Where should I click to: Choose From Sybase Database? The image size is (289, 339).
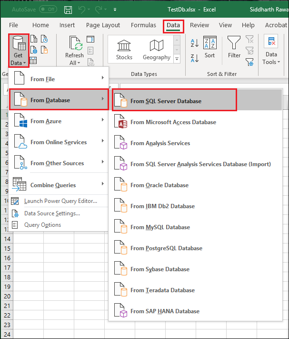tap(196, 269)
